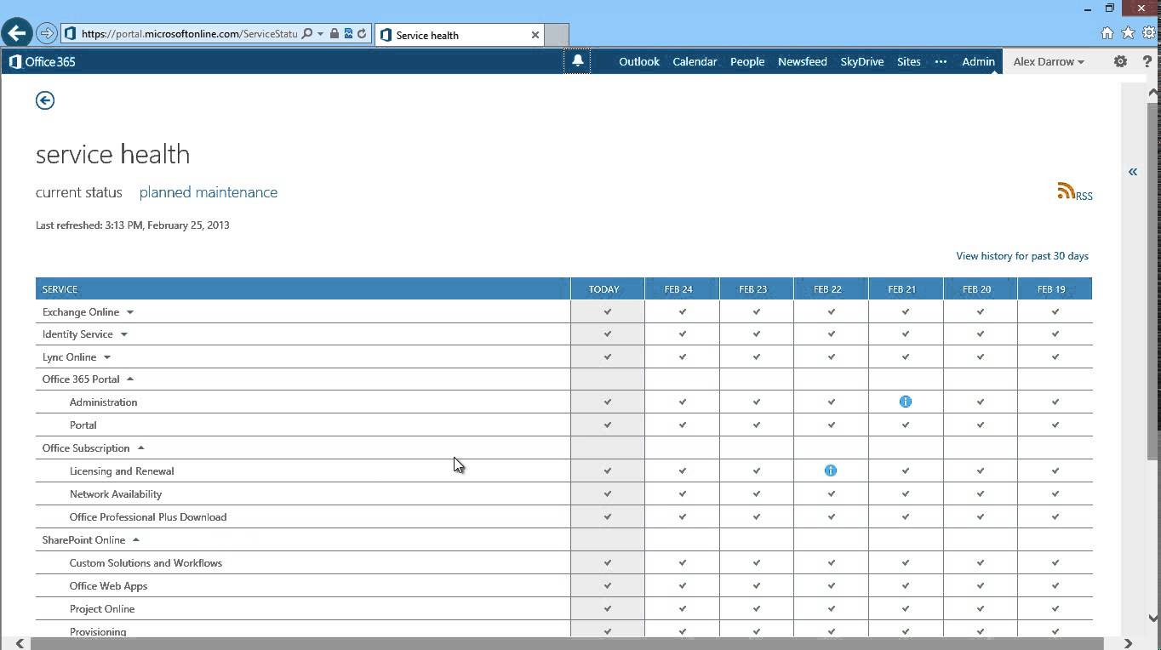1161x650 pixels.
Task: Click Office Professional Plus Download row
Action: click(148, 517)
